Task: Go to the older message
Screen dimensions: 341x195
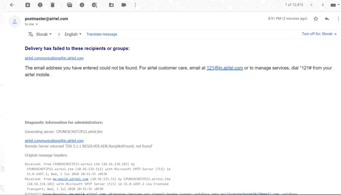Action: click(323, 5)
